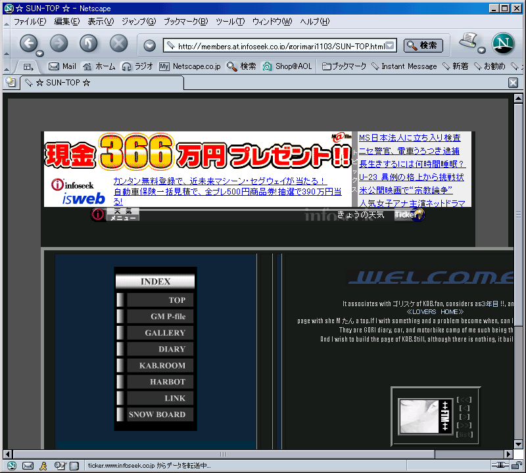Open the ツール(T) menu

point(230,22)
